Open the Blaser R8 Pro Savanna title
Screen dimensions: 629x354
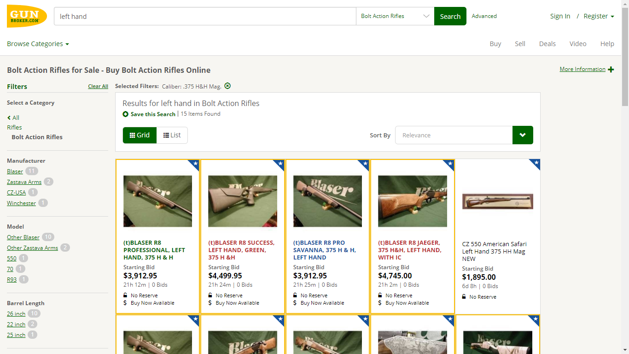[325, 250]
